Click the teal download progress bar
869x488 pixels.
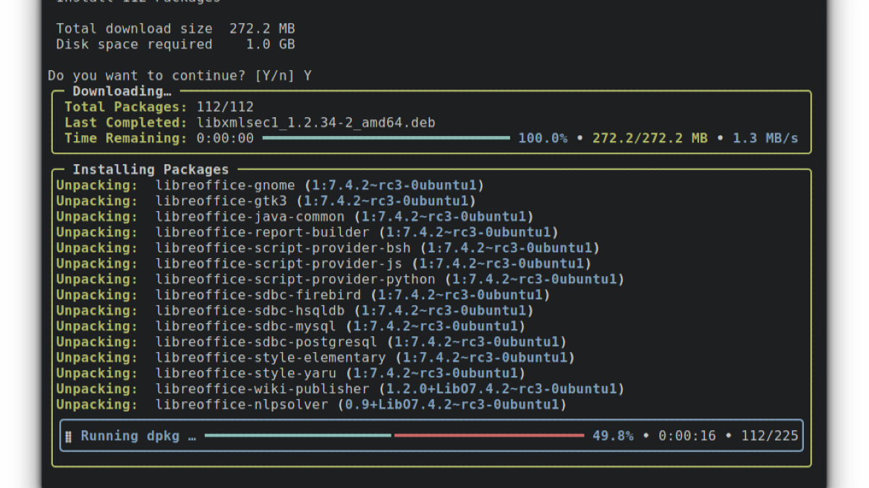(386, 137)
